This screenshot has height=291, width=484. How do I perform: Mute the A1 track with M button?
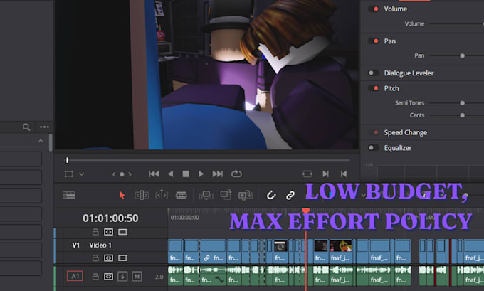[137, 277]
